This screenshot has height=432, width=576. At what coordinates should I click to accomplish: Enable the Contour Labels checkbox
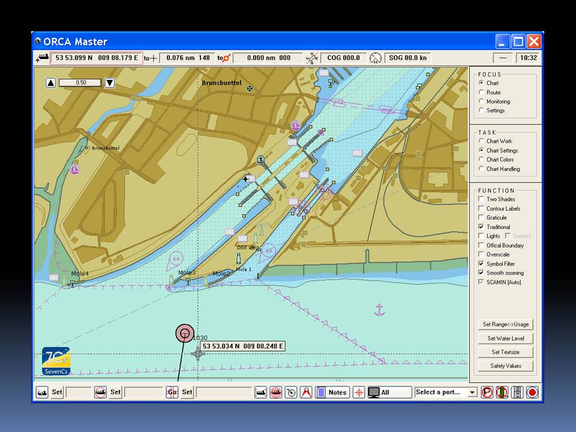click(x=481, y=208)
